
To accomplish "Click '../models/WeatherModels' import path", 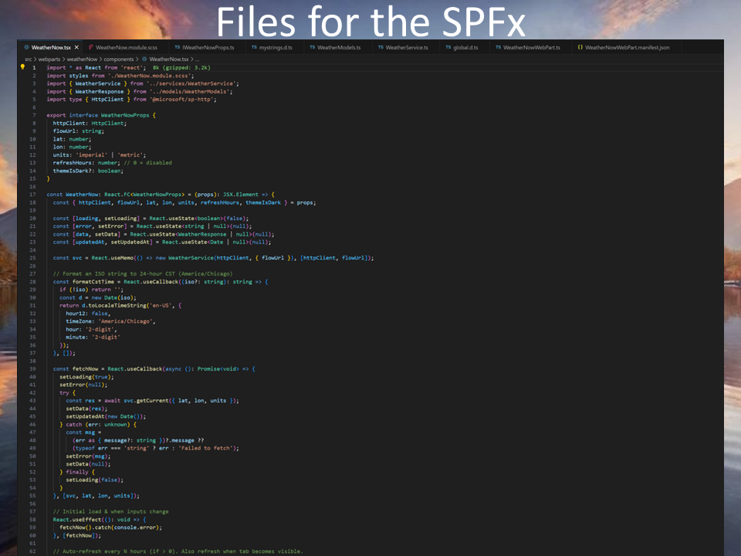I will [192, 91].
